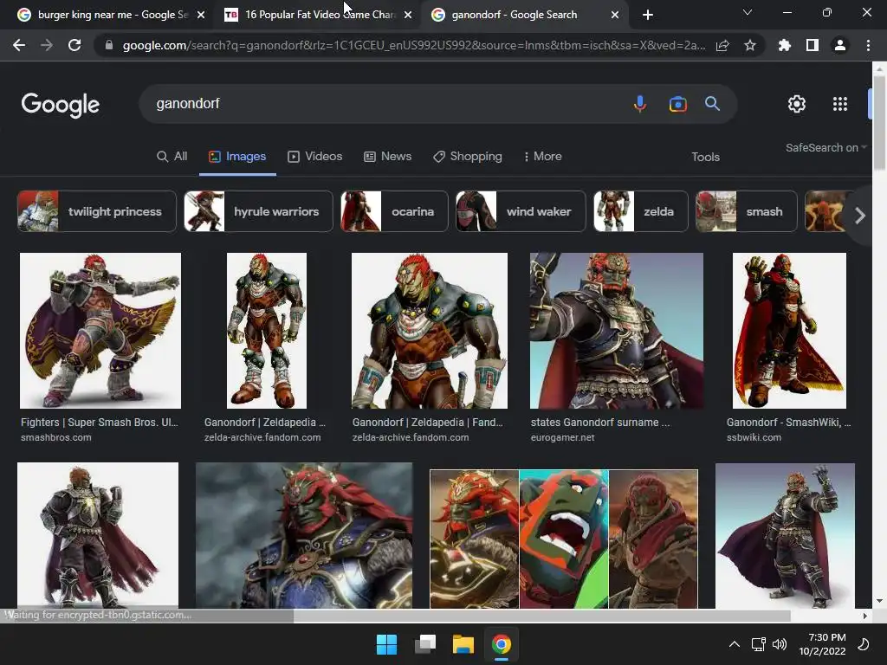Click the magnifier search button

(712, 104)
